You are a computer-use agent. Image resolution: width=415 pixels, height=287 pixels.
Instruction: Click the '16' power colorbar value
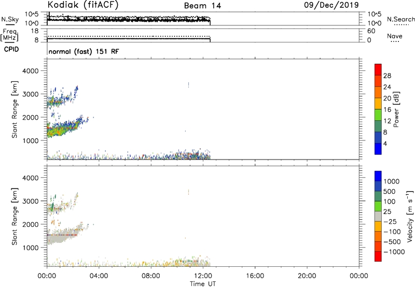tap(387, 110)
